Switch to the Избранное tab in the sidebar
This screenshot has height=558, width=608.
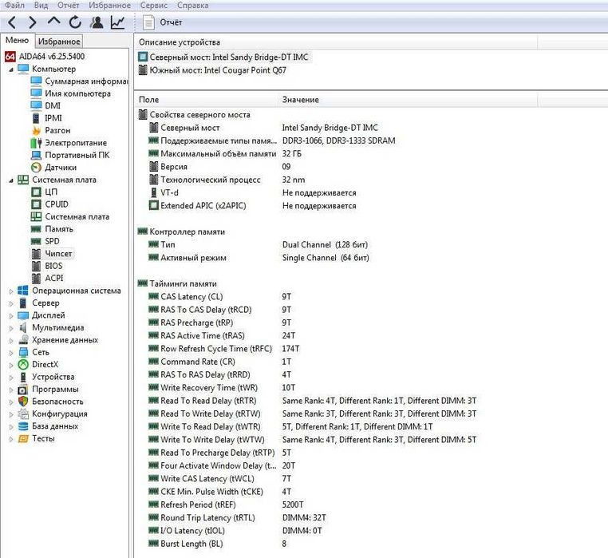click(59, 42)
